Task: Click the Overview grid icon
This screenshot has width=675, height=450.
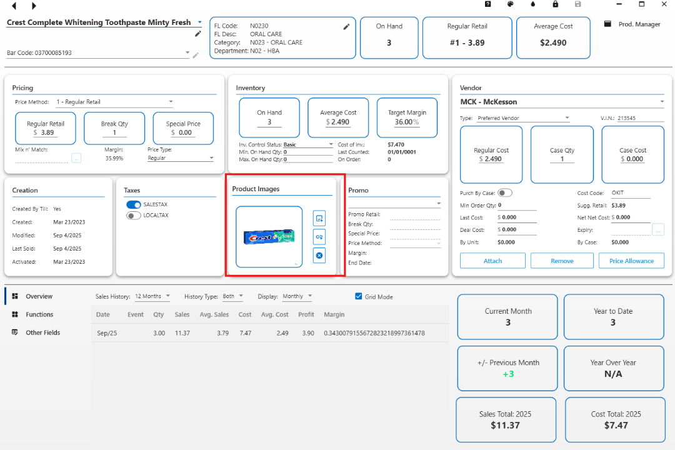Action: (x=15, y=296)
